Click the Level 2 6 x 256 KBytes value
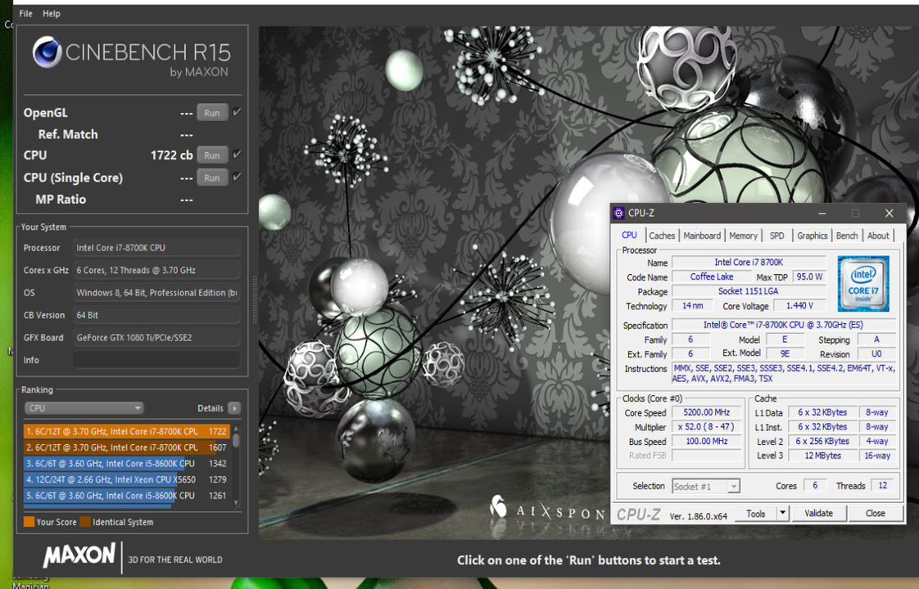Screen dimensions: 919x589 click(822, 441)
